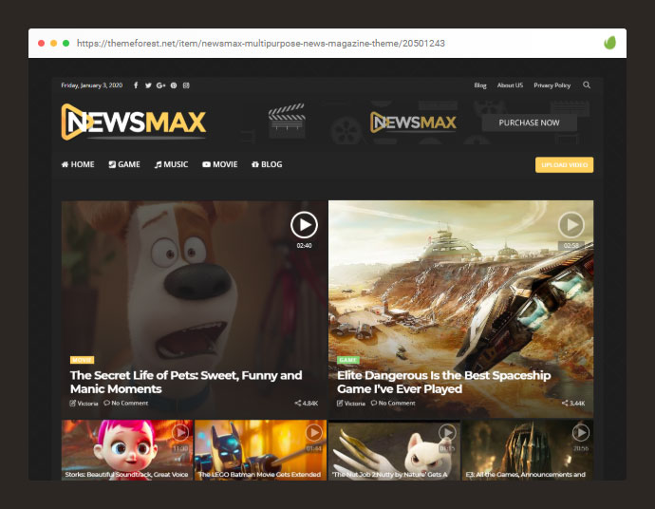Open the About US link
Image resolution: width=655 pixels, height=509 pixels.
click(510, 85)
